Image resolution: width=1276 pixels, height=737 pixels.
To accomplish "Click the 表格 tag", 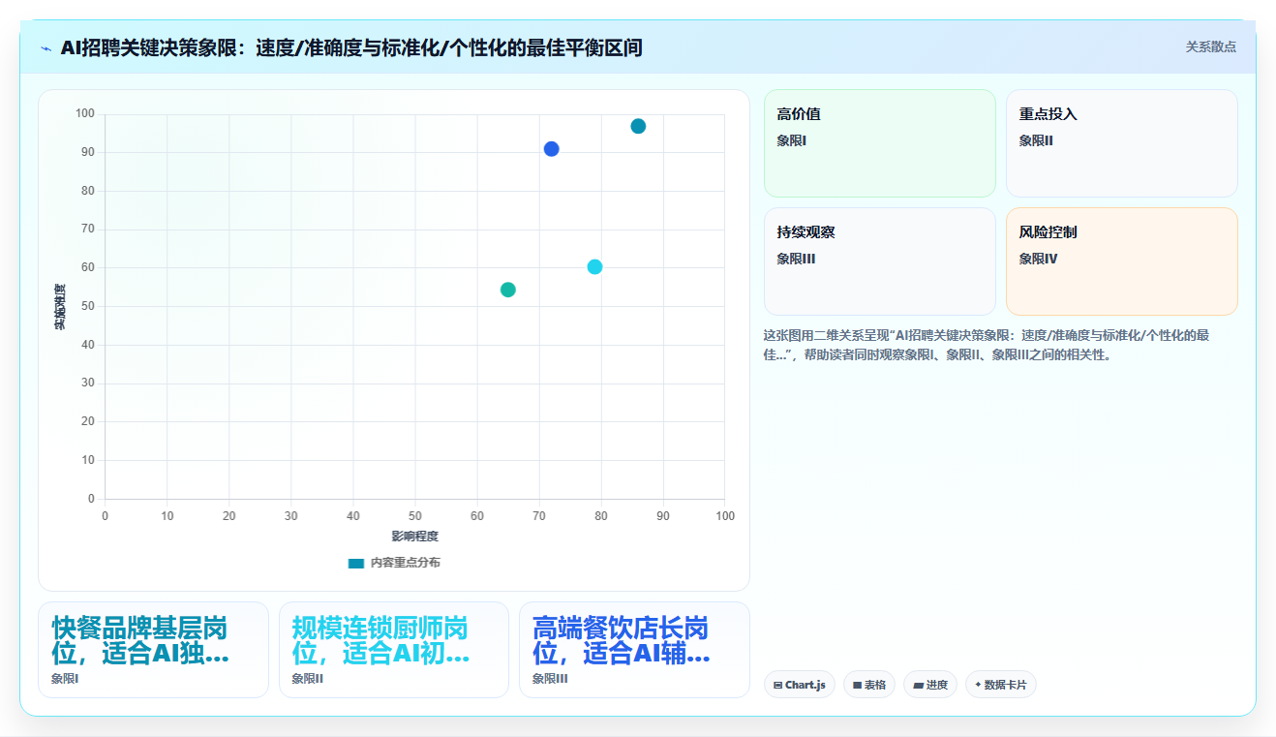I will (x=869, y=685).
